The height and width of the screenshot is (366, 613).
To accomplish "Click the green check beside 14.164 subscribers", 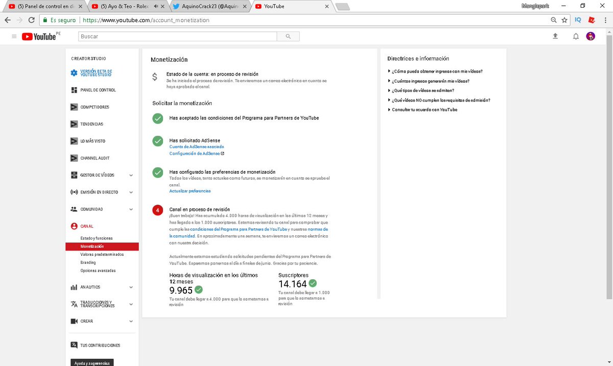I will click(313, 283).
